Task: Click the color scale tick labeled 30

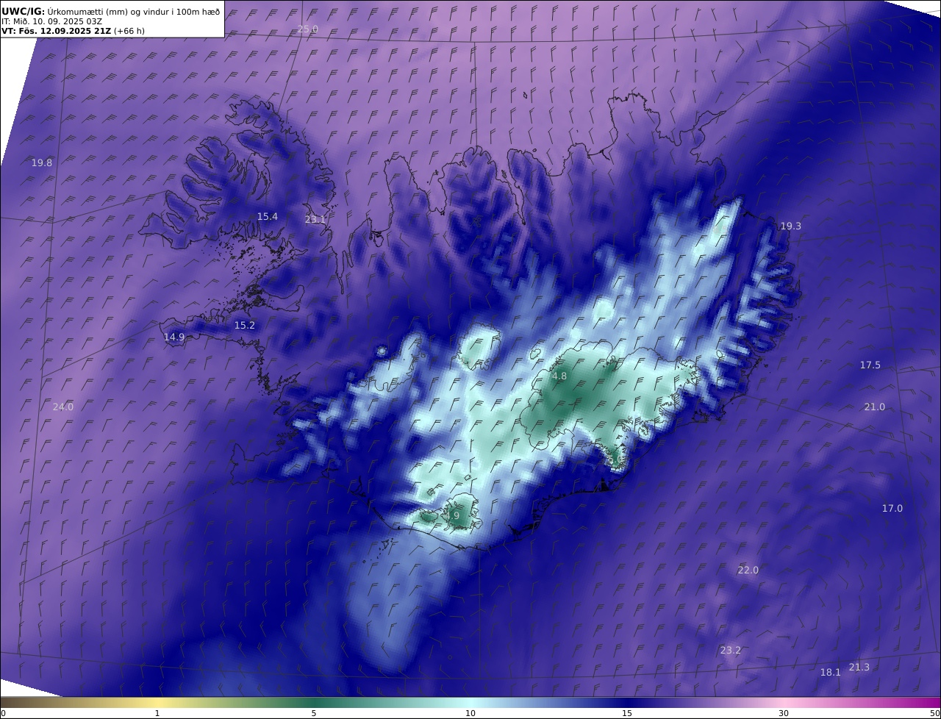Action: [784, 713]
